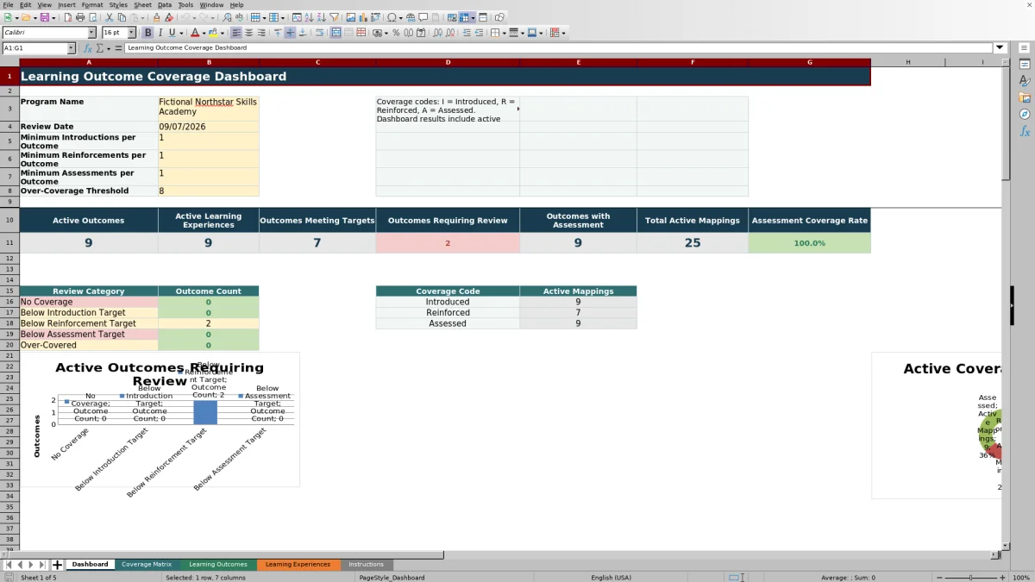Open the Font Size dropdown
Image resolution: width=1035 pixels, height=582 pixels.
[x=132, y=33]
